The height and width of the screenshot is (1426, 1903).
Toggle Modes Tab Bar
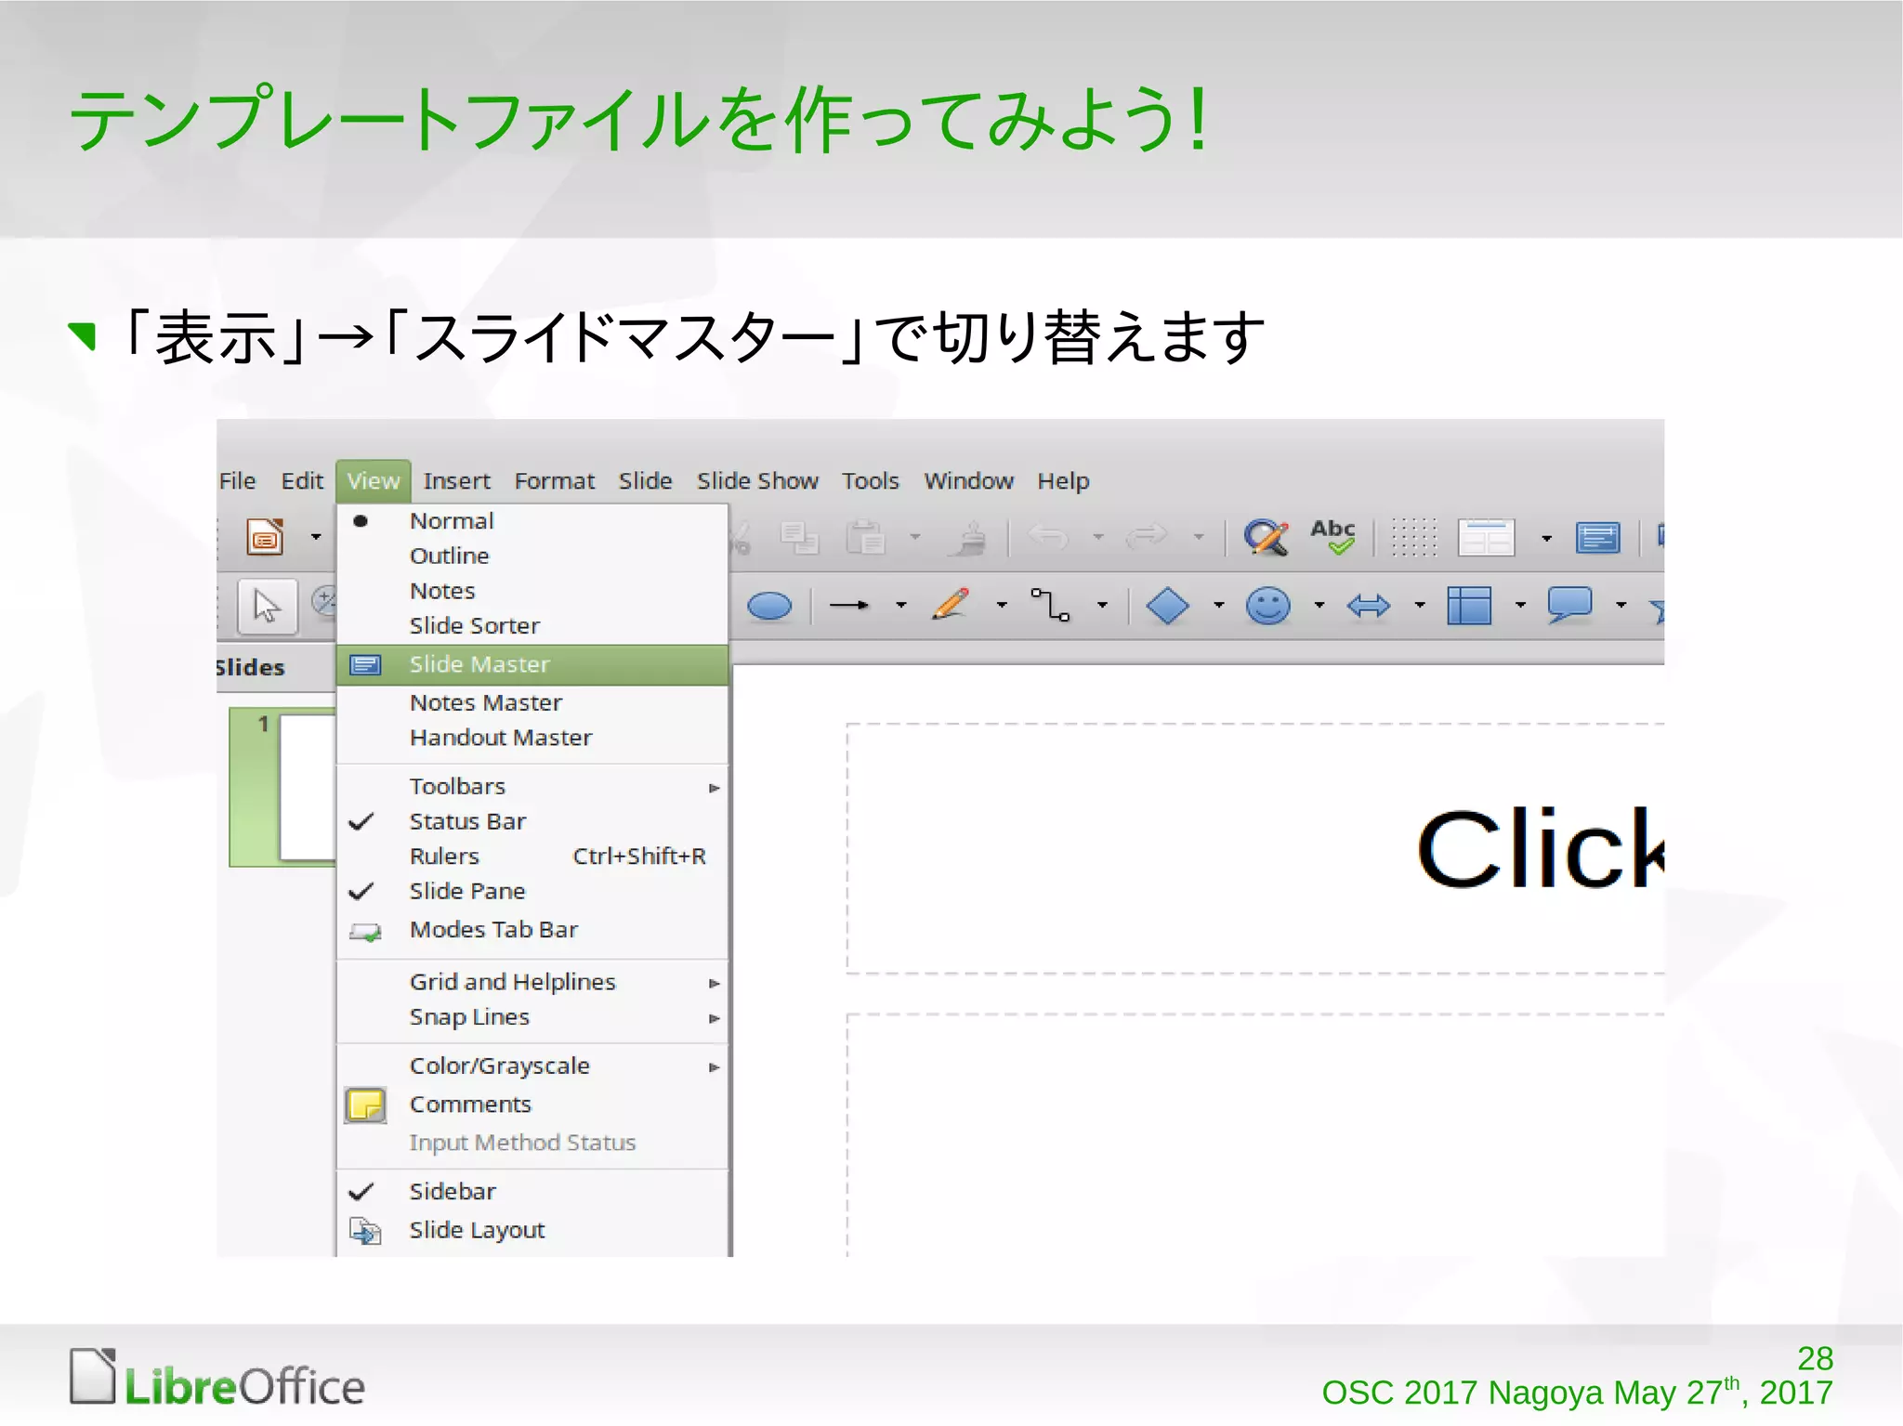pyautogui.click(x=532, y=930)
